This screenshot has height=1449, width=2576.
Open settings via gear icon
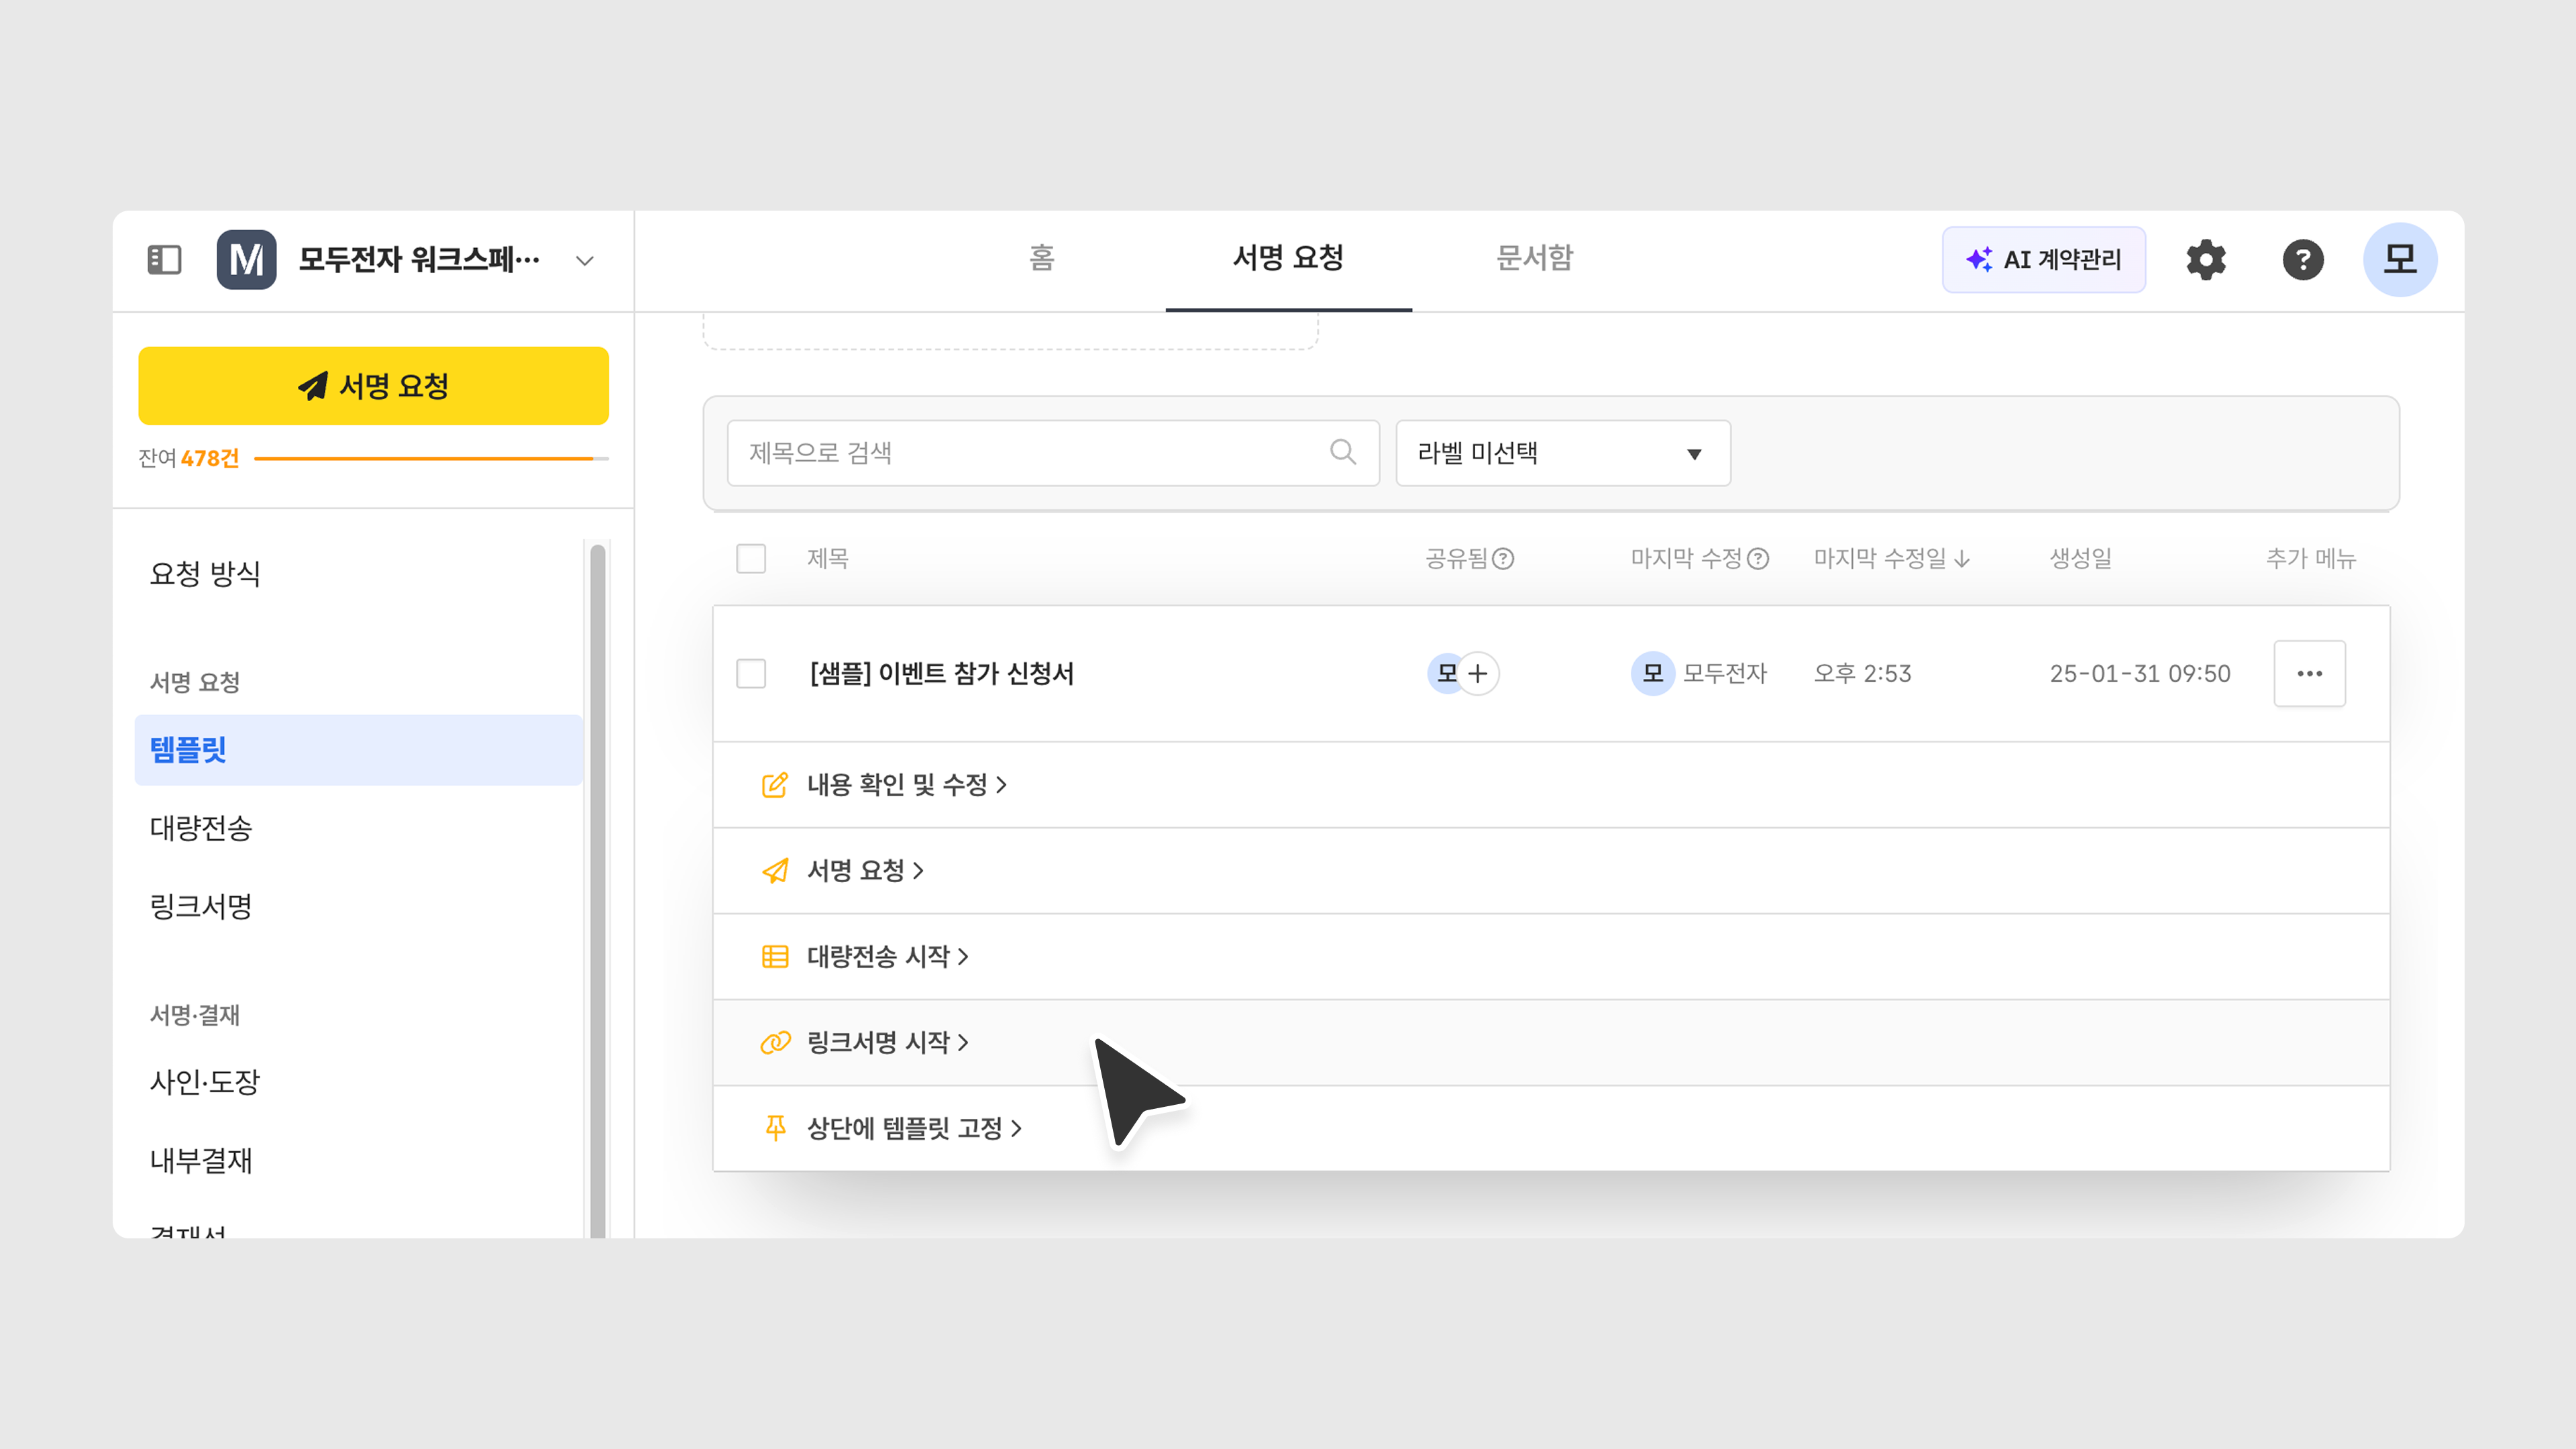pyautogui.click(x=2205, y=260)
